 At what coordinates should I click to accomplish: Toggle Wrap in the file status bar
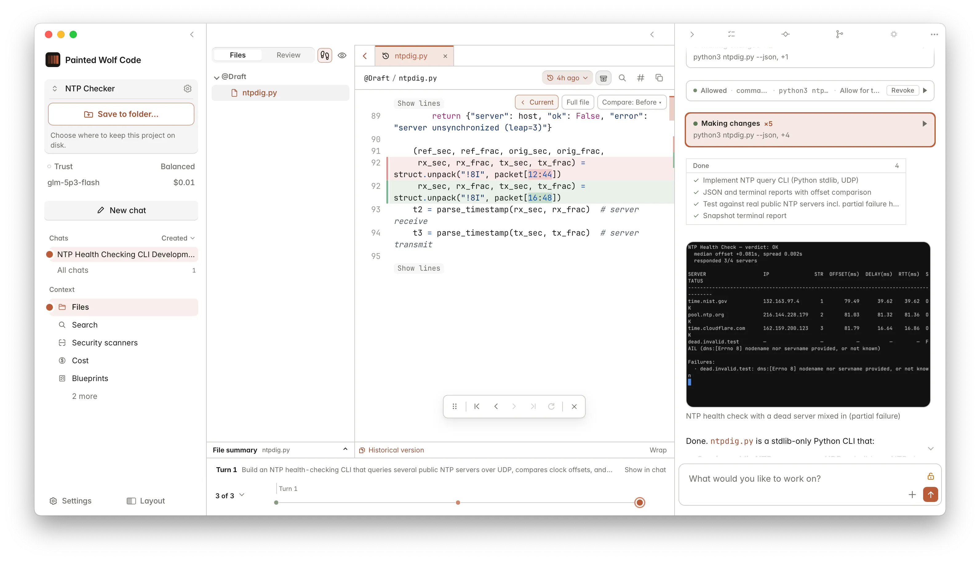coord(658,450)
